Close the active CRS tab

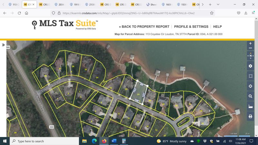coord(34,5)
